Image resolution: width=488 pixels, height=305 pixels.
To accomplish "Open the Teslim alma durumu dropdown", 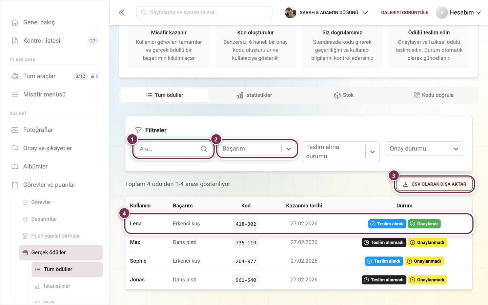I will [341, 151].
